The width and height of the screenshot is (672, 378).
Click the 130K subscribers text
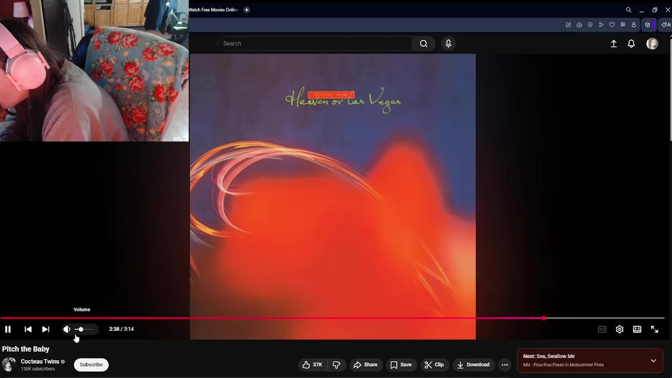pyautogui.click(x=38, y=369)
